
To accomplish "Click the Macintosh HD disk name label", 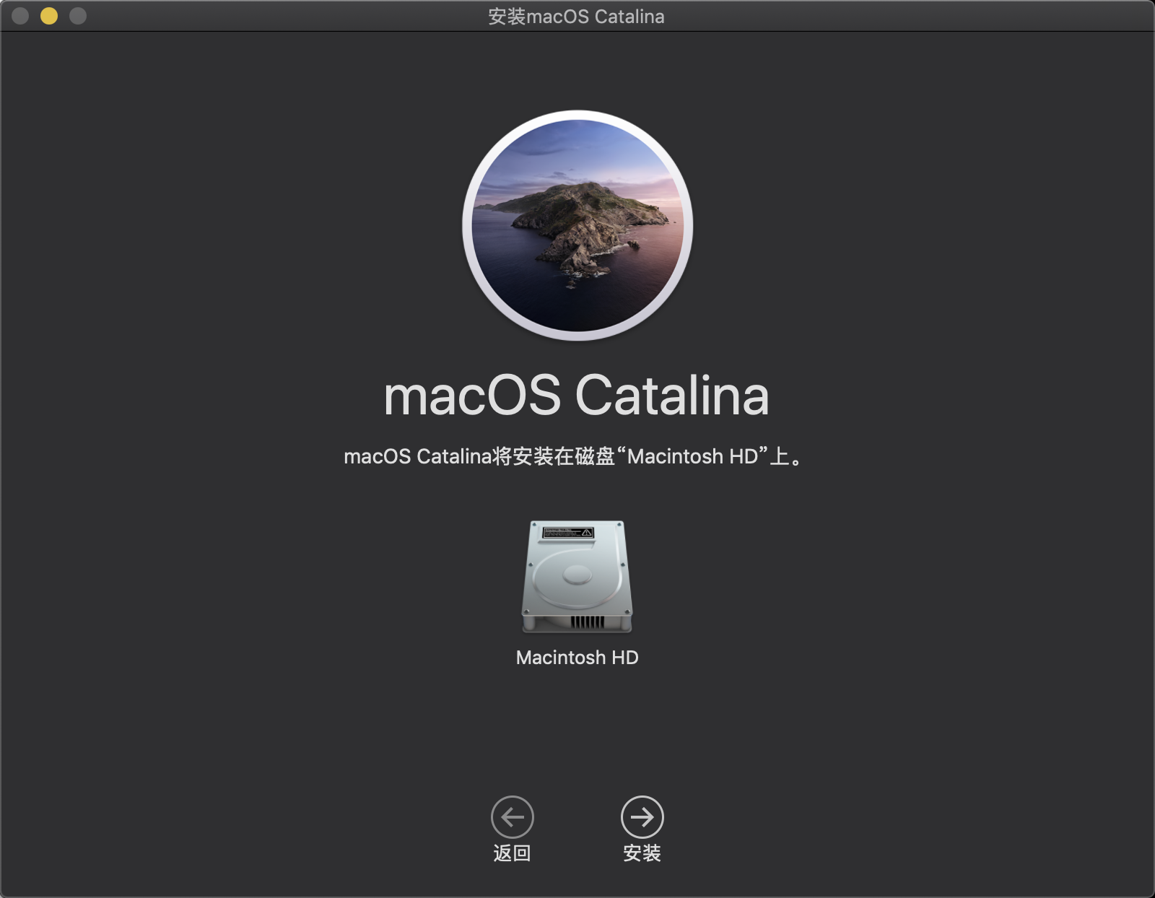I will (577, 658).
